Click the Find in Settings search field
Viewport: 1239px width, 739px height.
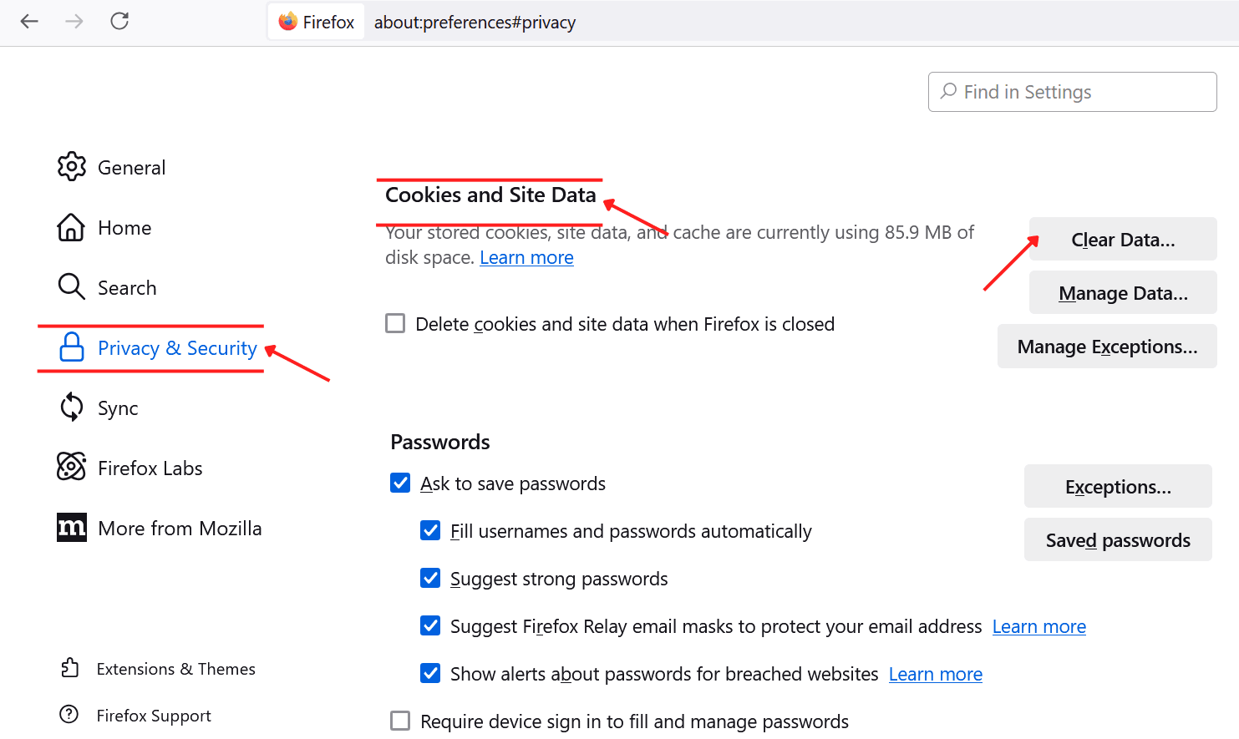1072,92
